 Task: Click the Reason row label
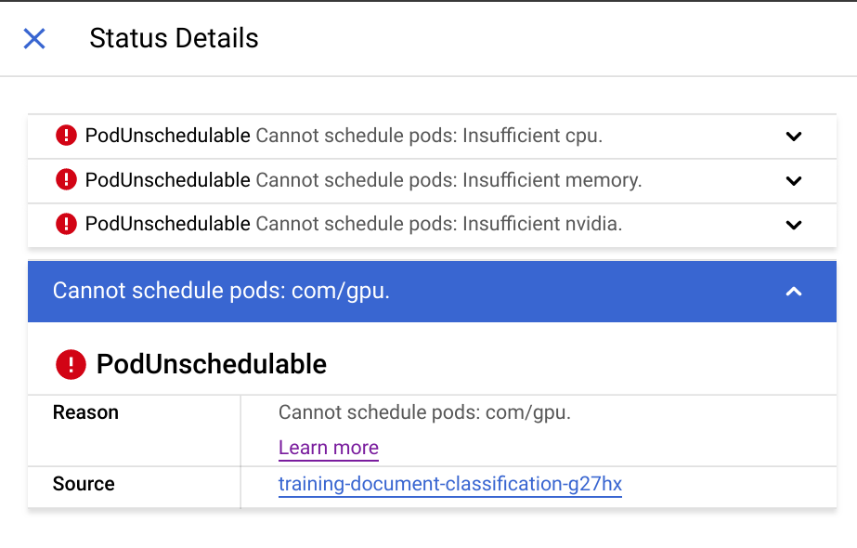tap(85, 412)
